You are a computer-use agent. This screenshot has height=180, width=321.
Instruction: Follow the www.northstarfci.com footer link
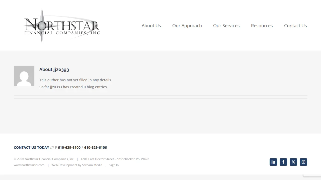click(x=29, y=165)
